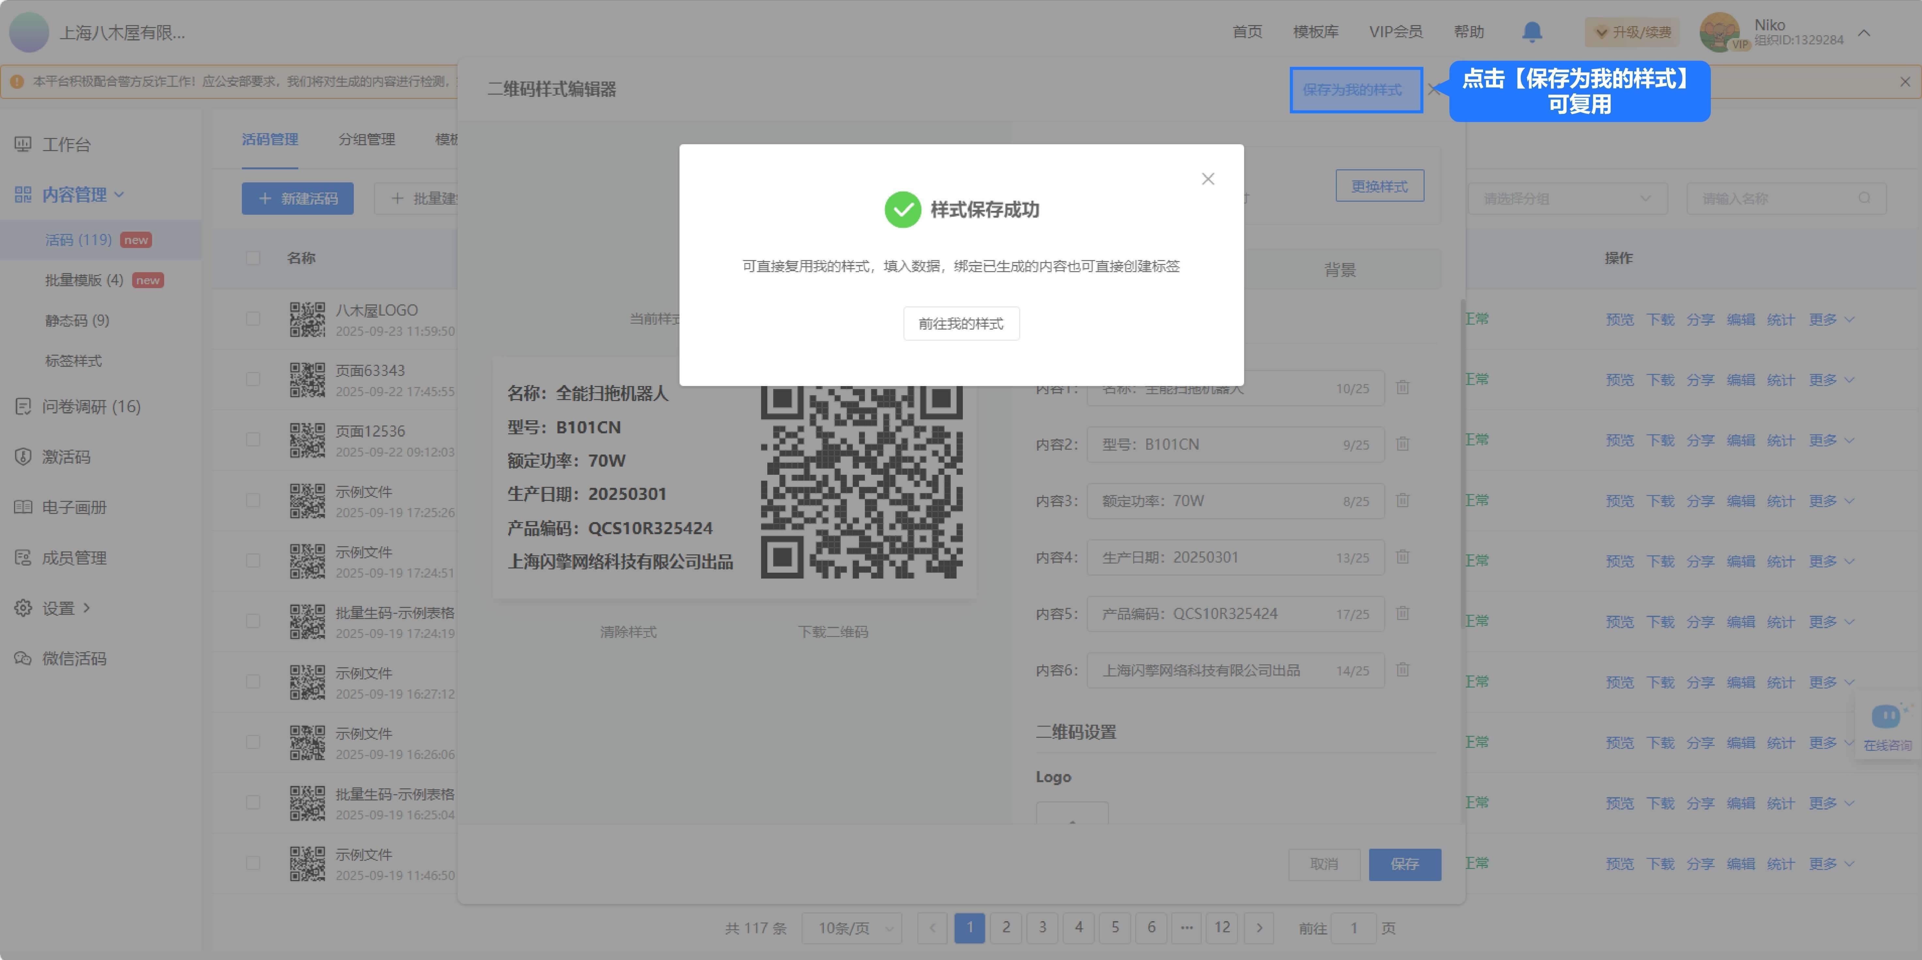1922x960 pixels.
Task: Check the box next to 八木屋LOGO
Action: click(253, 319)
